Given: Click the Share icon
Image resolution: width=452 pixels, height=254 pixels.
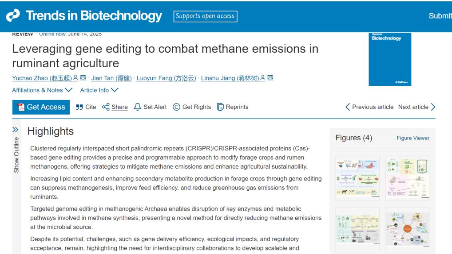Looking at the screenshot, I should click(106, 107).
